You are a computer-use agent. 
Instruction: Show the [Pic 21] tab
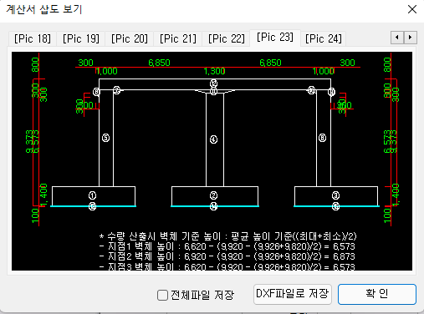[x=178, y=38]
